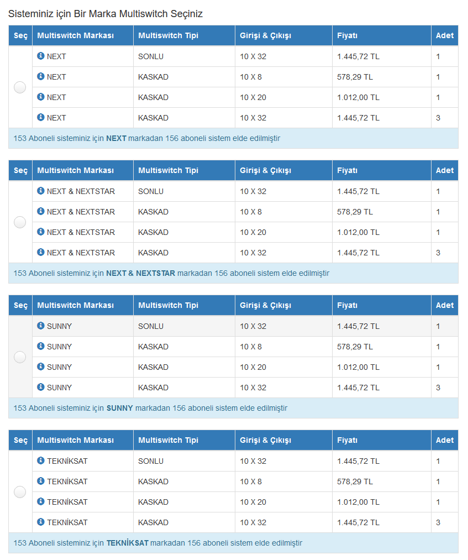Open info icon for plain NEXT KASKAD 10 X 20
Screen dimensions: 468x560
tap(41, 96)
